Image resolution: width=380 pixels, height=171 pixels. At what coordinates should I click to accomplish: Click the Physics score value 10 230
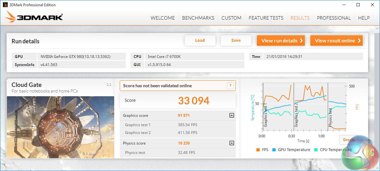coord(184,143)
